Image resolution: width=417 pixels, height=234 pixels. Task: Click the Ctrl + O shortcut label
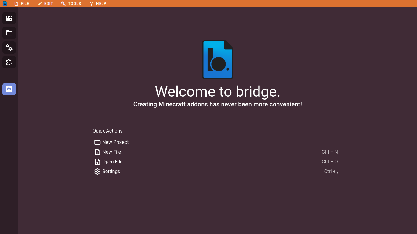(x=330, y=162)
